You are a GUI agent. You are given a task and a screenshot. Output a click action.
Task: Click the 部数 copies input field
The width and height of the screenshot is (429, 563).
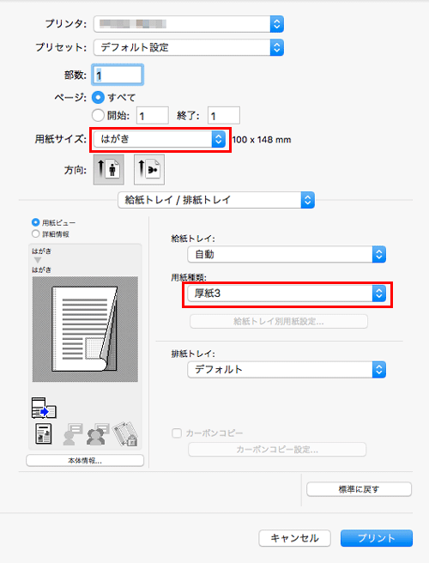click(x=118, y=75)
